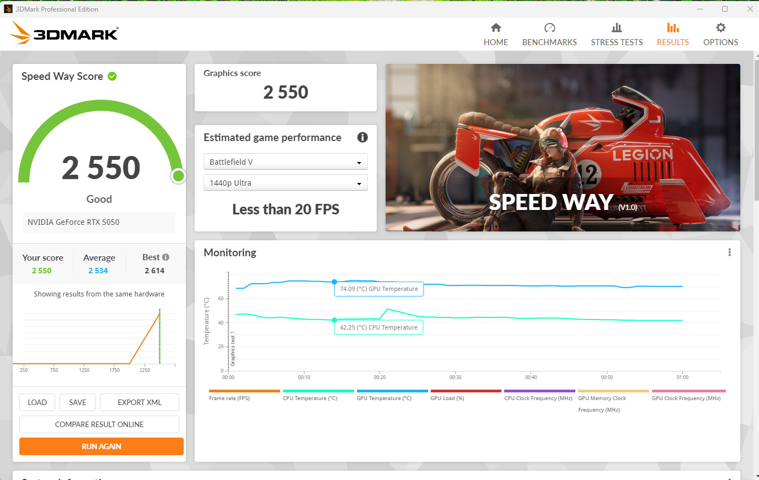Click the 3DMark logo
Viewport: 759px width, 480px height.
(64, 33)
